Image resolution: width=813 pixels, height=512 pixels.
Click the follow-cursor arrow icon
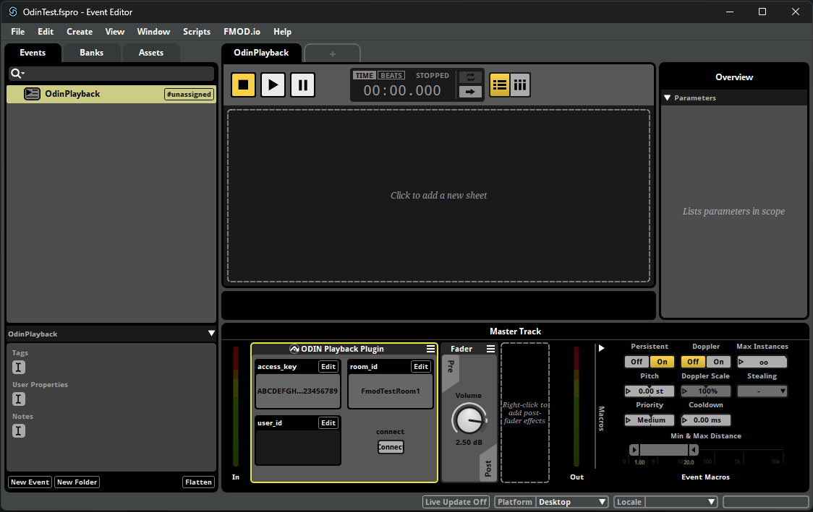[470, 92]
